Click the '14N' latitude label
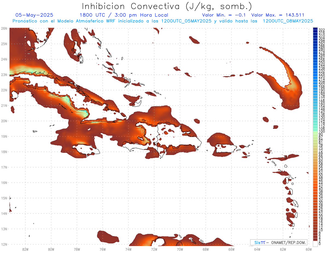Viewport: 328px width, 253px height. pyautogui.click(x=4, y=213)
